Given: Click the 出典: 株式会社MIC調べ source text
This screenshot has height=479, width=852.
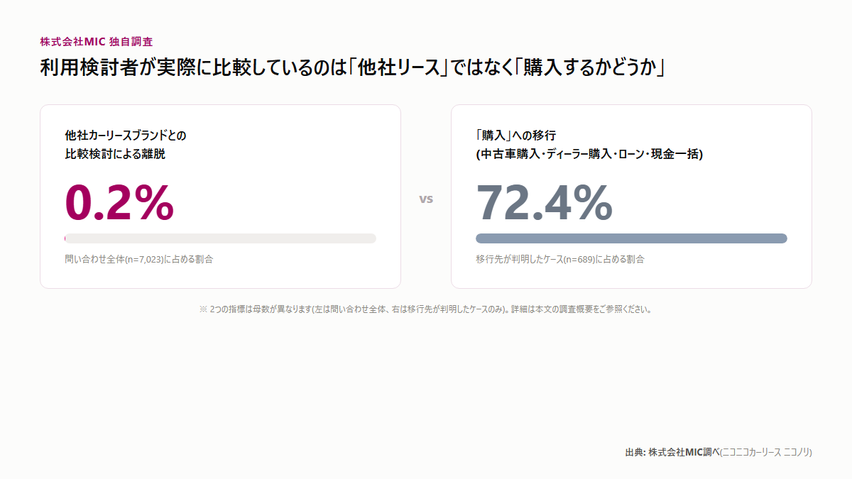Looking at the screenshot, I should (672, 451).
